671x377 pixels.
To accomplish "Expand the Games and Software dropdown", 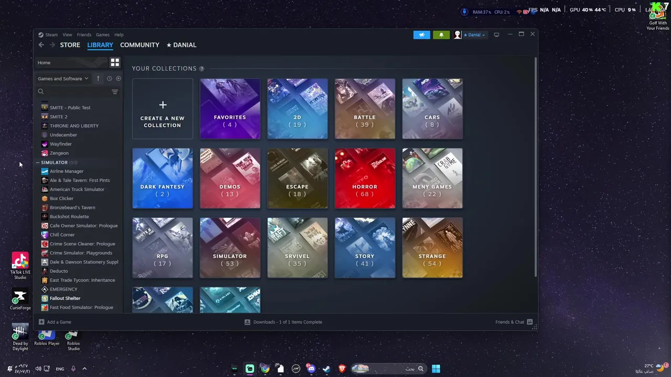I will 63,79.
